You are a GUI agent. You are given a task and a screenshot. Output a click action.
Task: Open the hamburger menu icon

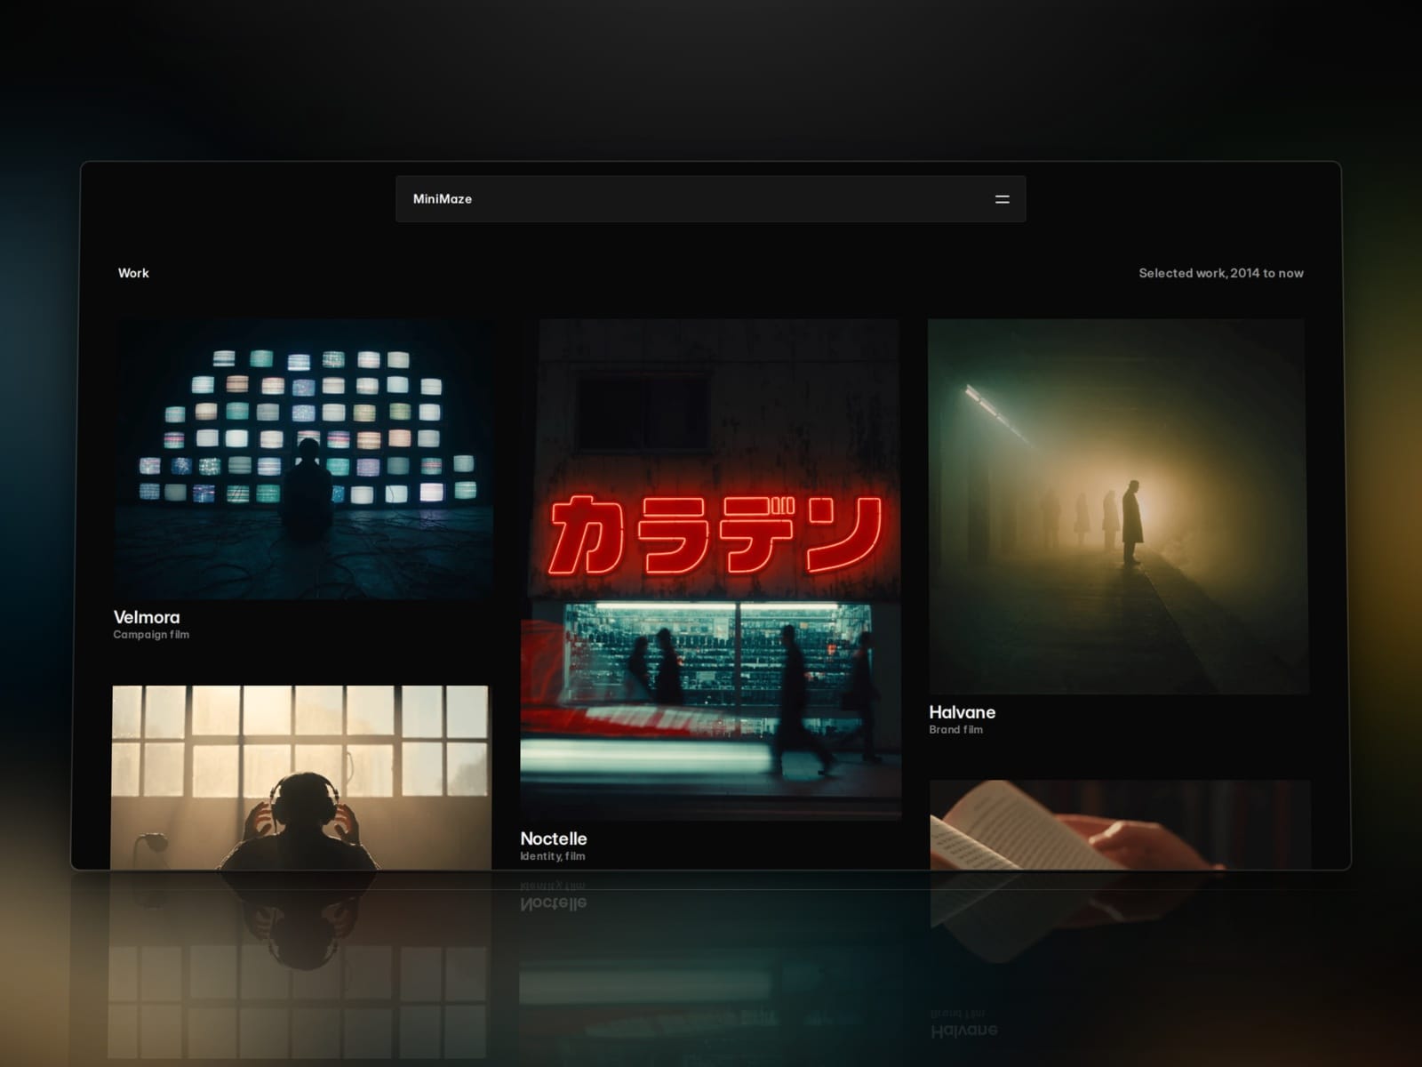(1002, 199)
